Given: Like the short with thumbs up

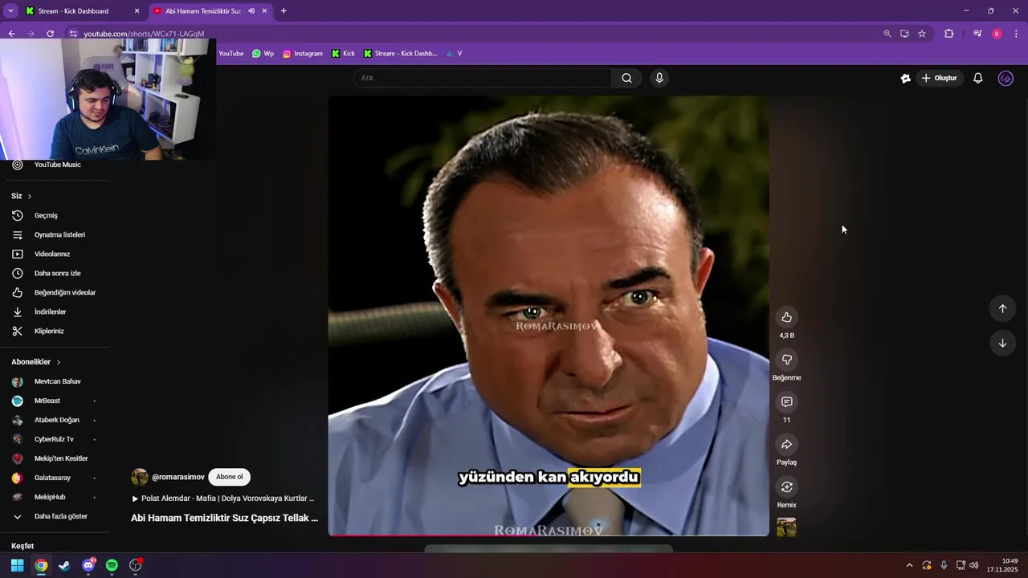Looking at the screenshot, I should coord(786,317).
